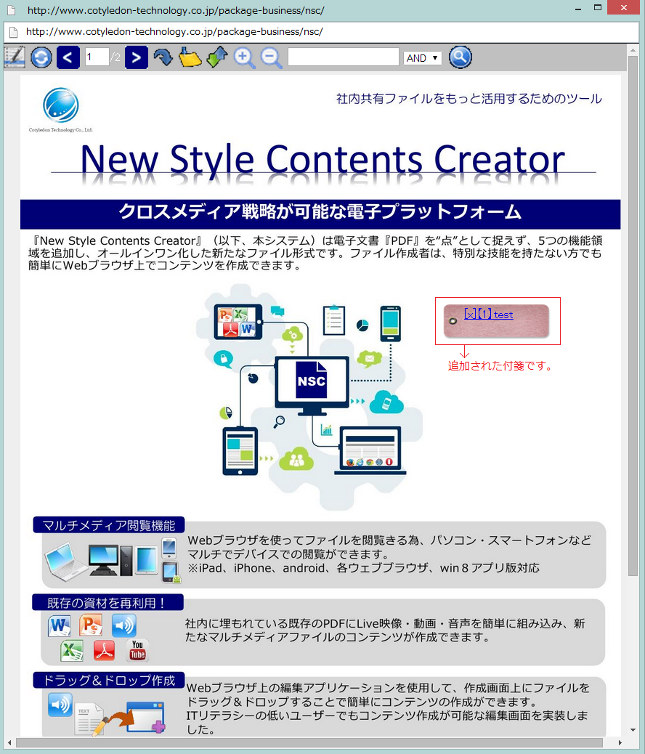The height and width of the screenshot is (754, 645).
Task: Click the Adobe PDF icon beside YouTube
Action: 105,651
